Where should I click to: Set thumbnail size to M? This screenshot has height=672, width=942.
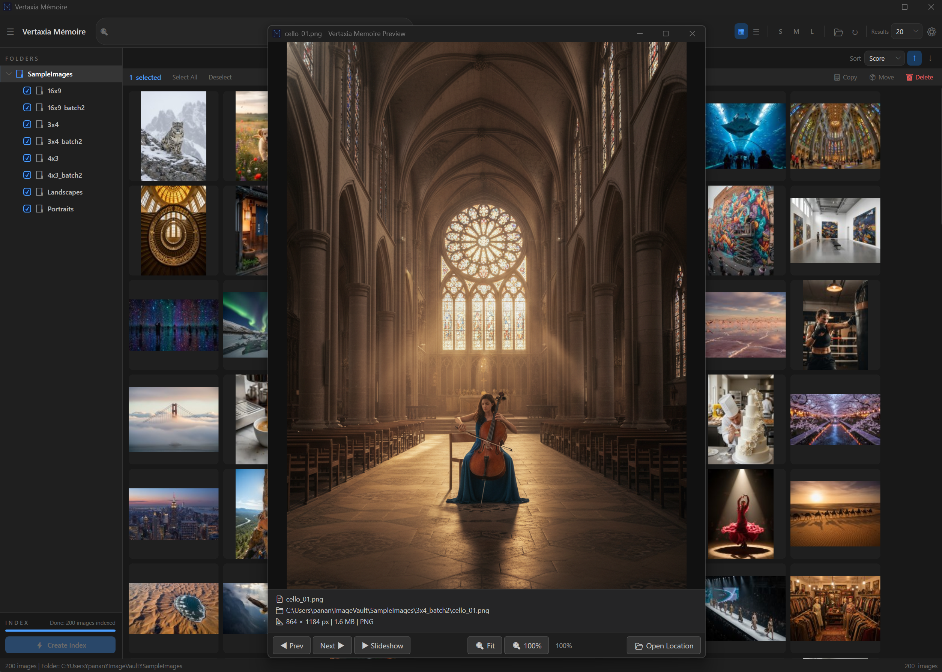(796, 32)
